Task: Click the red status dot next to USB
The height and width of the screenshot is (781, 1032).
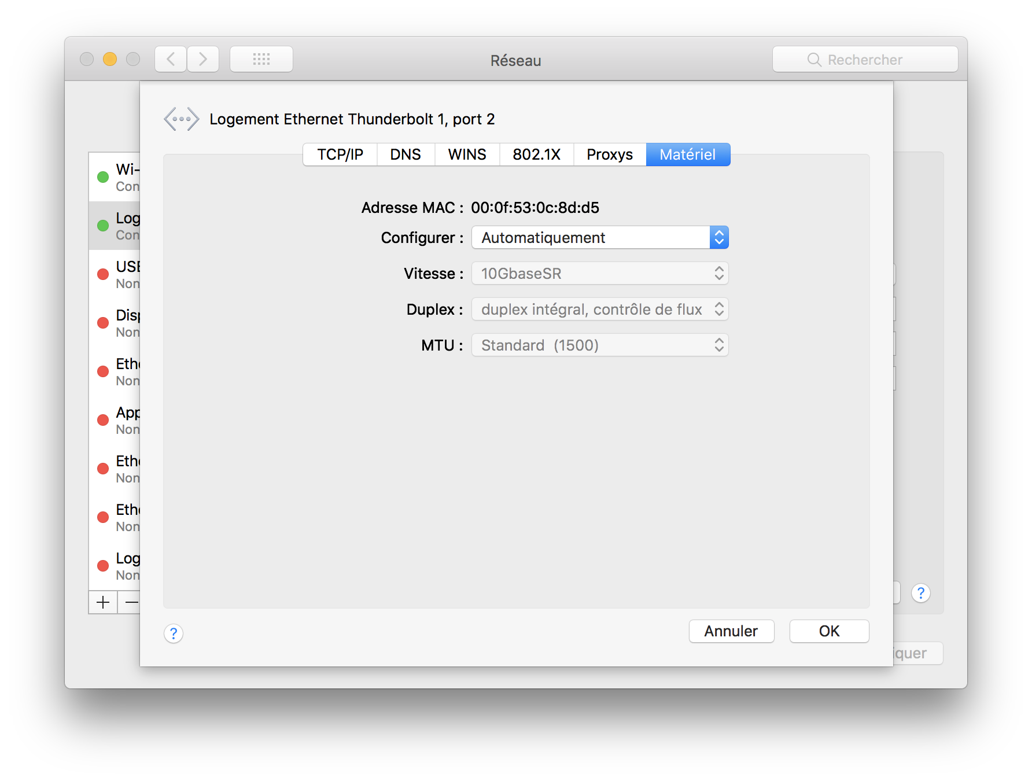Action: [x=103, y=274]
